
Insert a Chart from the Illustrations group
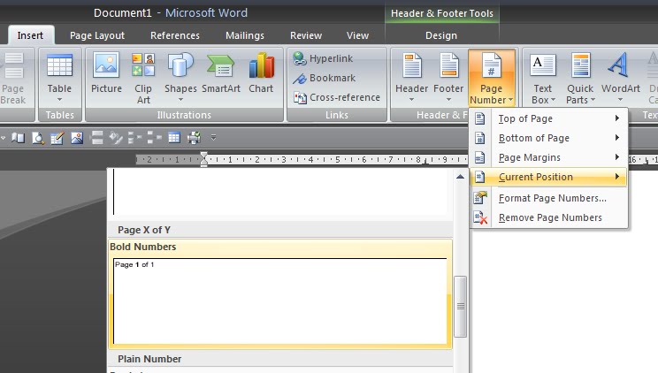261,72
